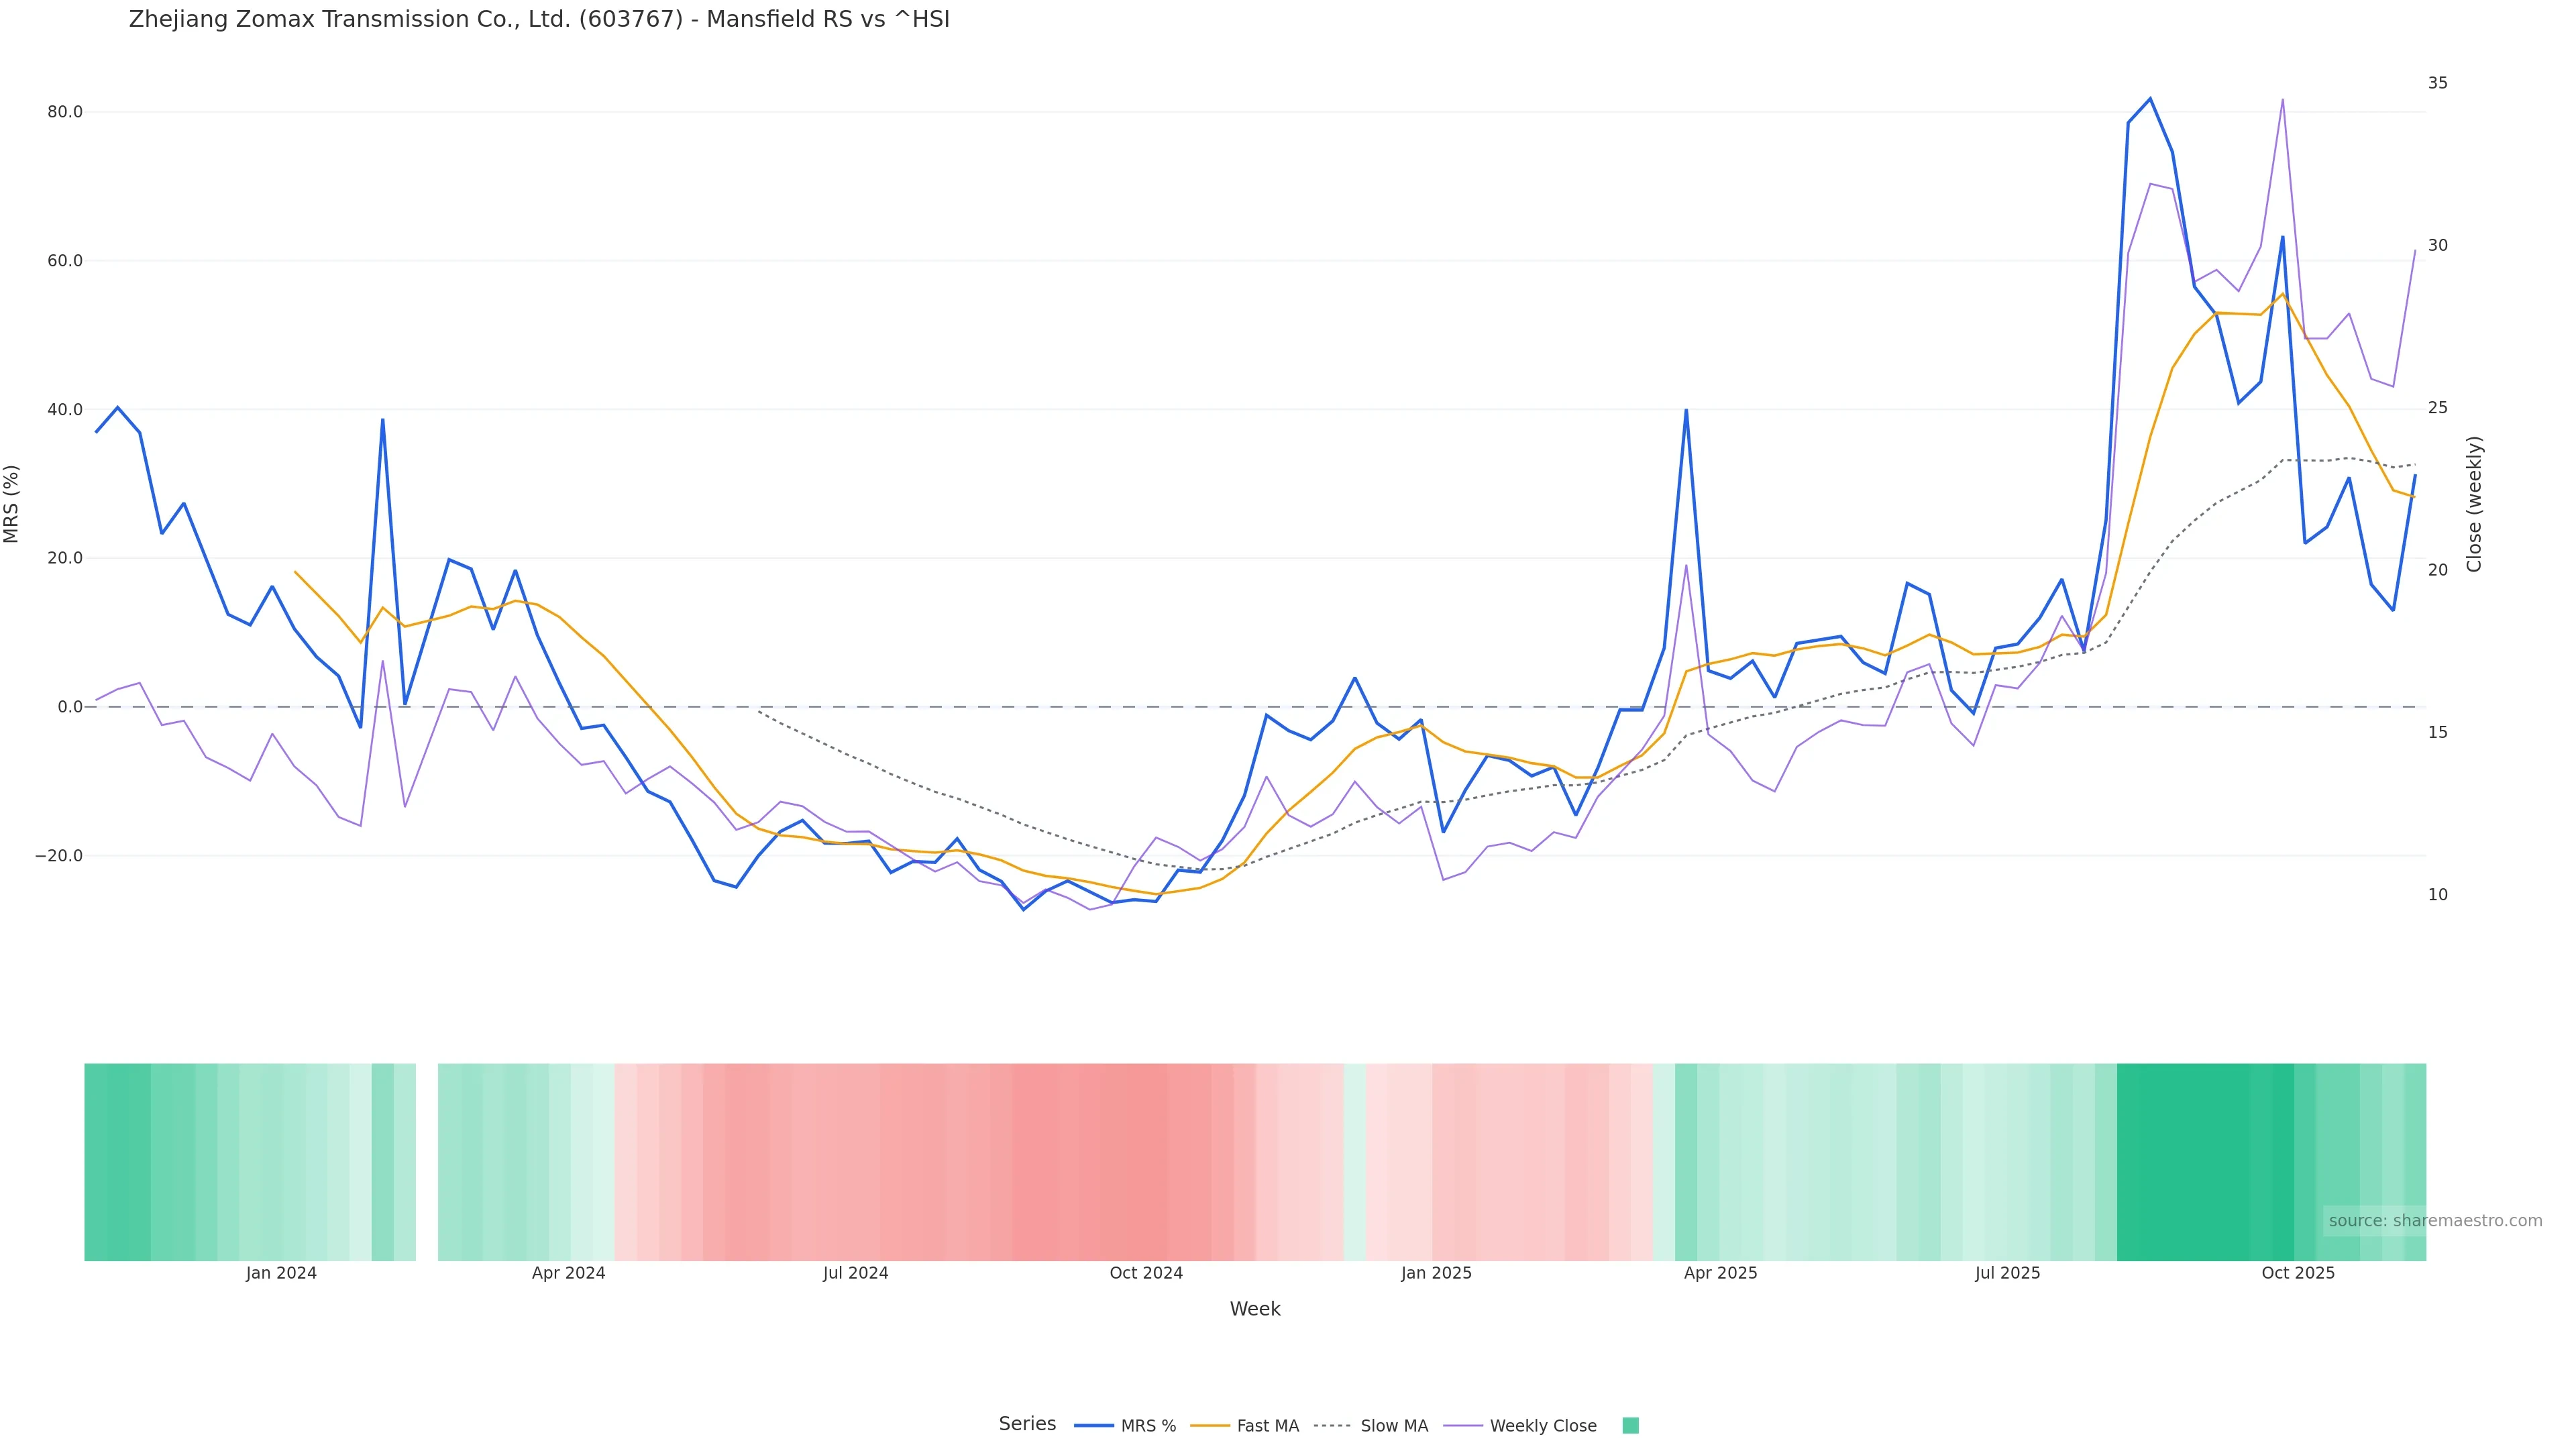Click the 'MRS (%)' y-axis title
2576x1449 pixels.
tap(12, 504)
